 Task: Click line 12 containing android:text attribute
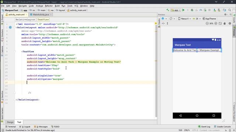(74, 62)
